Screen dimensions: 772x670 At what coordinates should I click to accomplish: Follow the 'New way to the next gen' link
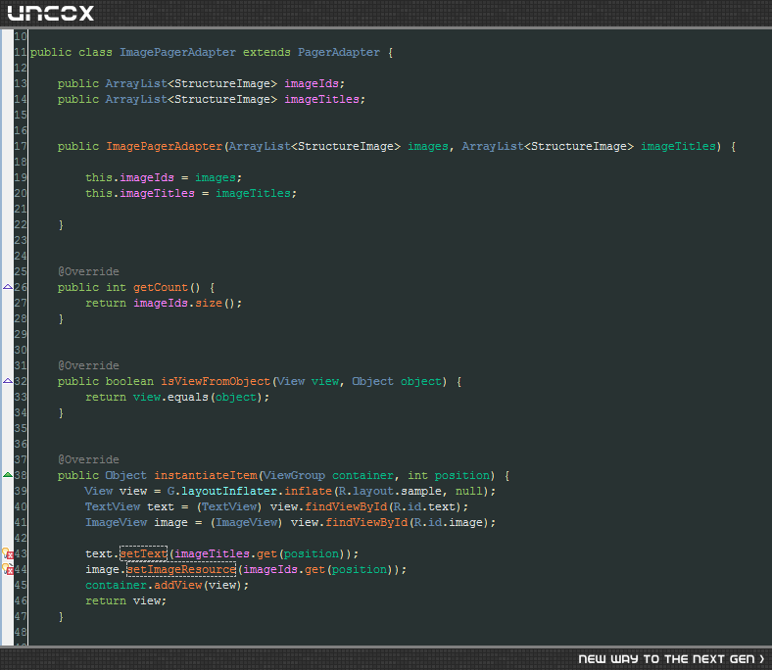coord(671,659)
